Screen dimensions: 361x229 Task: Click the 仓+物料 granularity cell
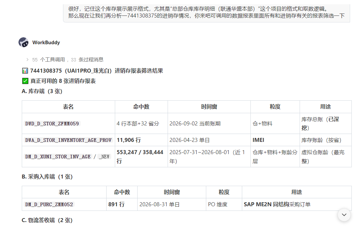click(x=275, y=124)
